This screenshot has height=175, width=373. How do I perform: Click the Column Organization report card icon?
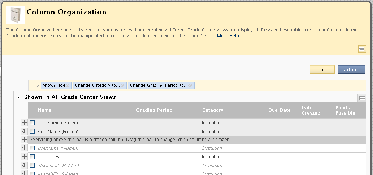(16, 15)
